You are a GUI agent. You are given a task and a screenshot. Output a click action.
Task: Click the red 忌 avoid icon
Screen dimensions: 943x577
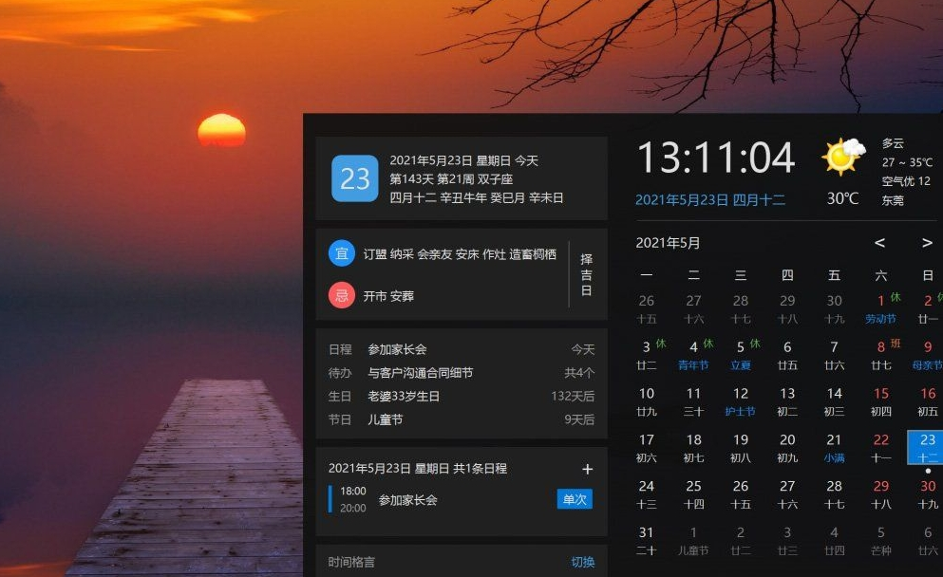[342, 295]
